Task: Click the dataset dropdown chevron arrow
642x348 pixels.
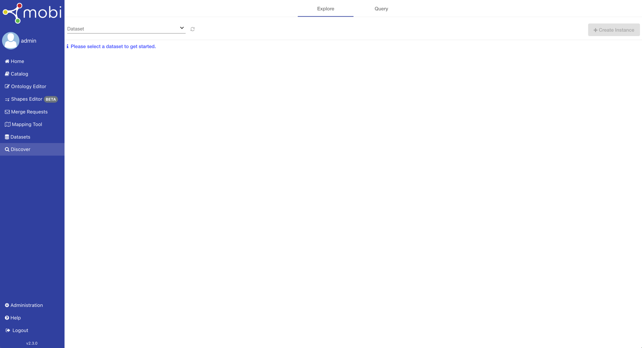Action: [x=182, y=28]
